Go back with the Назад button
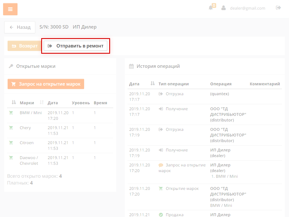The image size is (289, 217). (x=20, y=27)
